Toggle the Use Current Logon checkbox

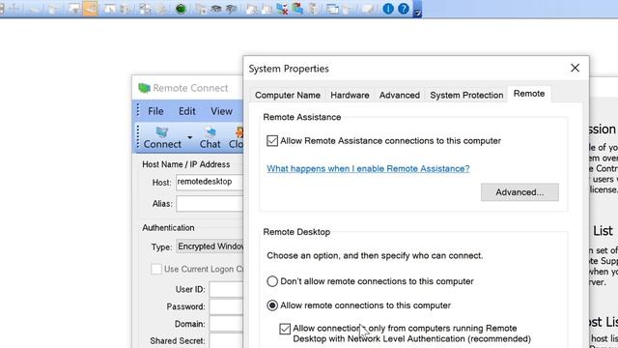click(156, 269)
